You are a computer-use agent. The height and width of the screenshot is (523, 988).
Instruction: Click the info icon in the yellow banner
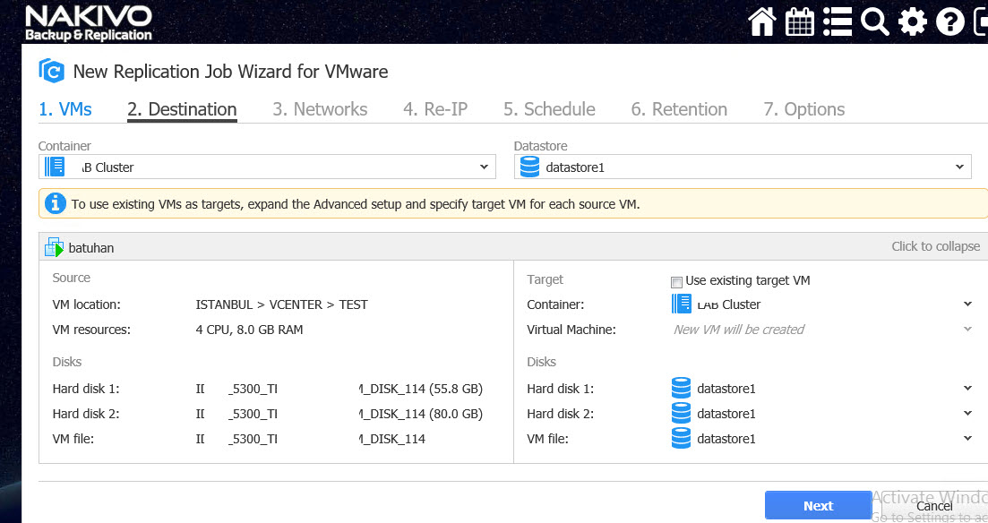pos(56,204)
